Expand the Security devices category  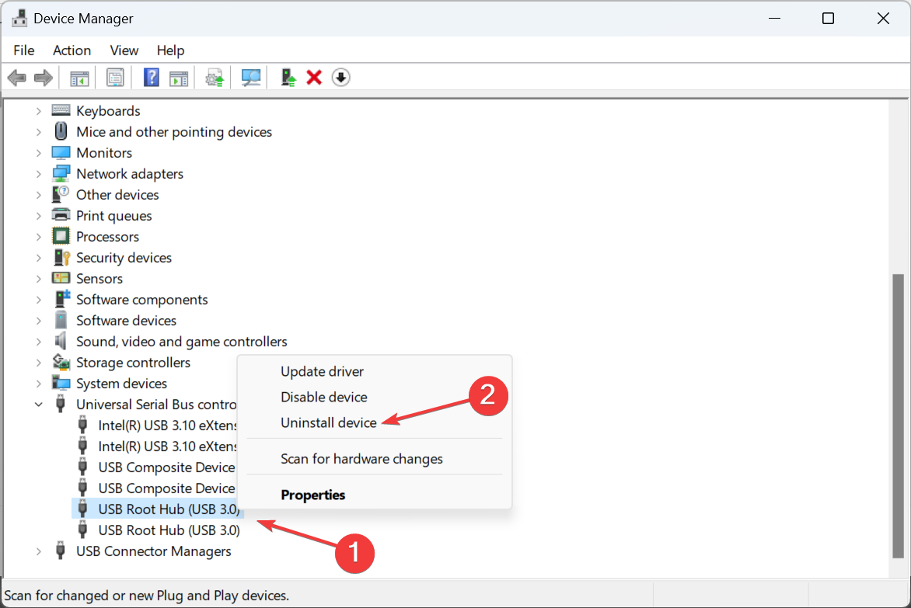point(38,258)
